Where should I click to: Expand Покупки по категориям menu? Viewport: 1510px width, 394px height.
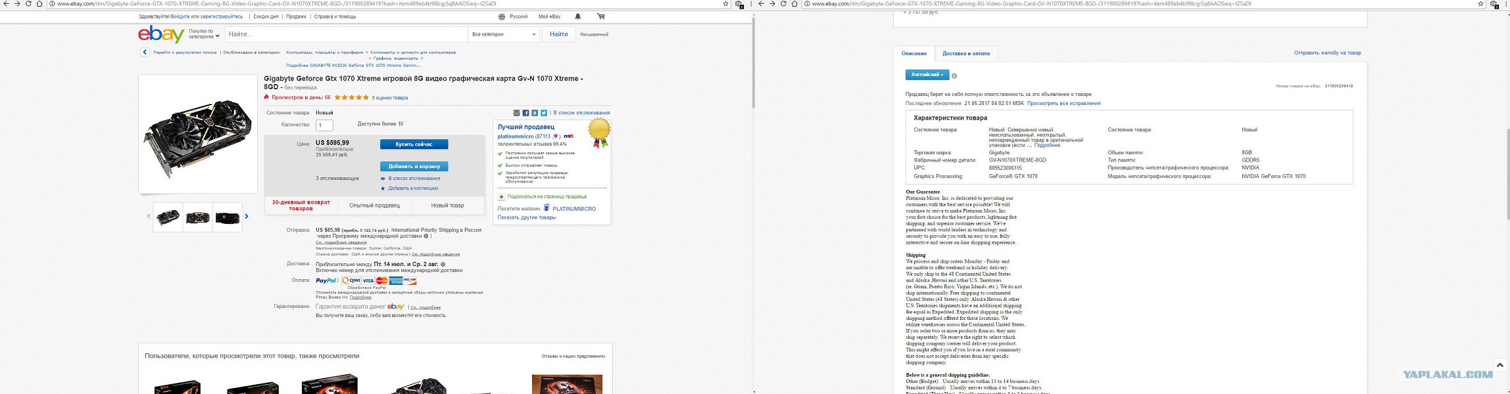click(204, 34)
